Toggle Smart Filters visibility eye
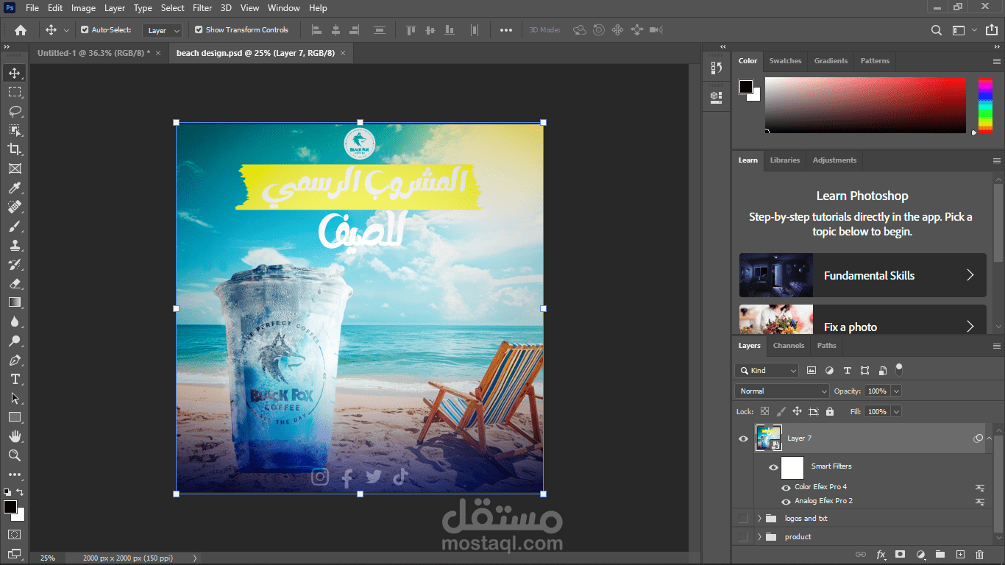The width and height of the screenshot is (1005, 565). click(773, 467)
